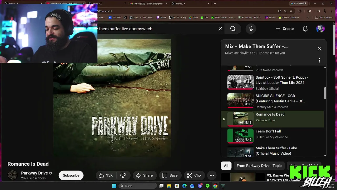
Task: Dislike the Romance Is Dead video
Action: [x=123, y=175]
